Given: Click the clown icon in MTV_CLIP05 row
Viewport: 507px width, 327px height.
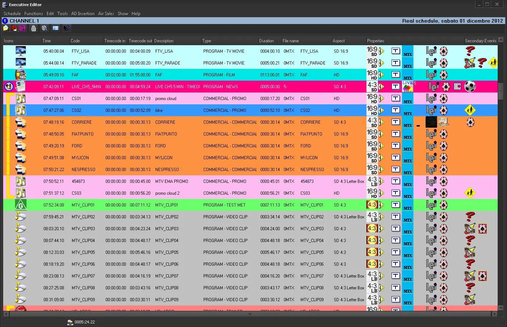Looking at the screenshot, I should pos(470,252).
